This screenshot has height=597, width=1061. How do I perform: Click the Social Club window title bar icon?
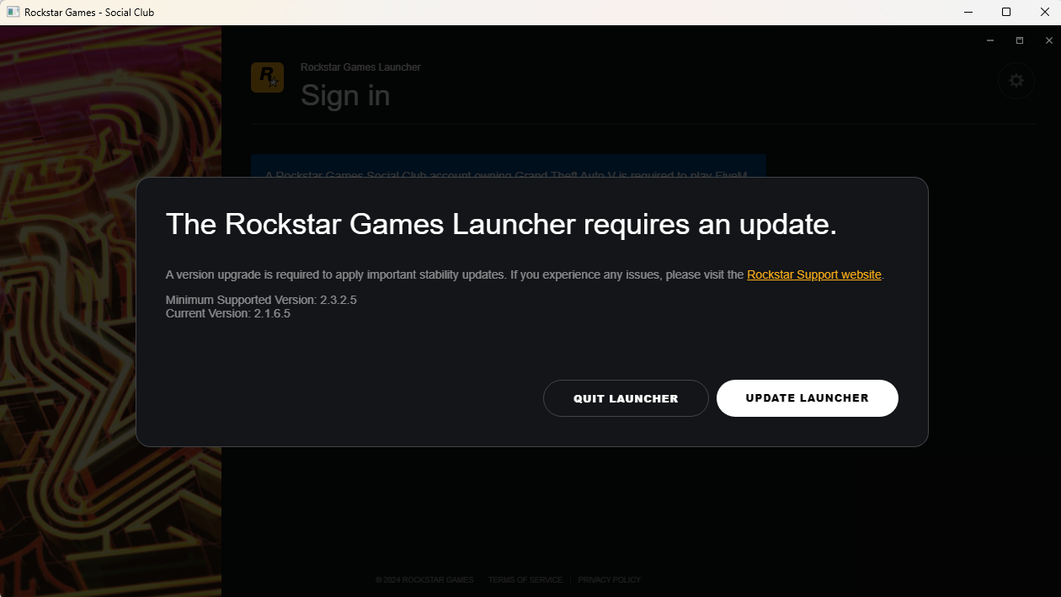[x=13, y=12]
